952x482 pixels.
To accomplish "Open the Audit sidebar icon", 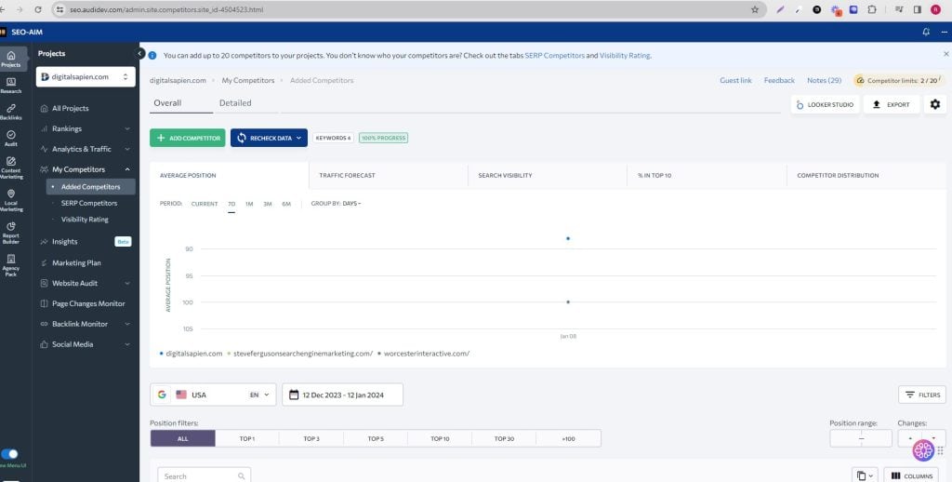I will click(x=11, y=139).
